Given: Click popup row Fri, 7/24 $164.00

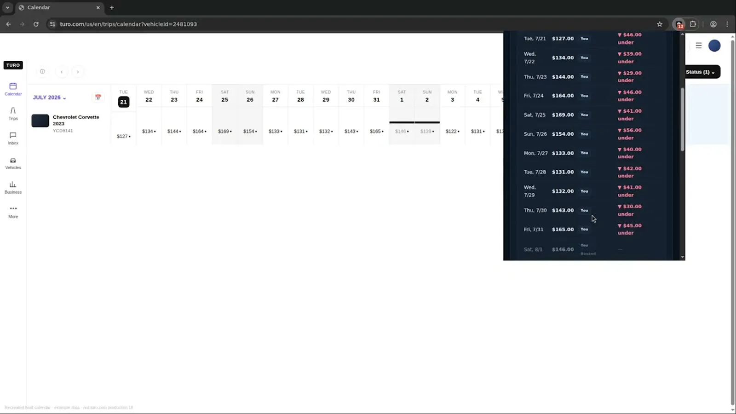Looking at the screenshot, I should pyautogui.click(x=592, y=96).
